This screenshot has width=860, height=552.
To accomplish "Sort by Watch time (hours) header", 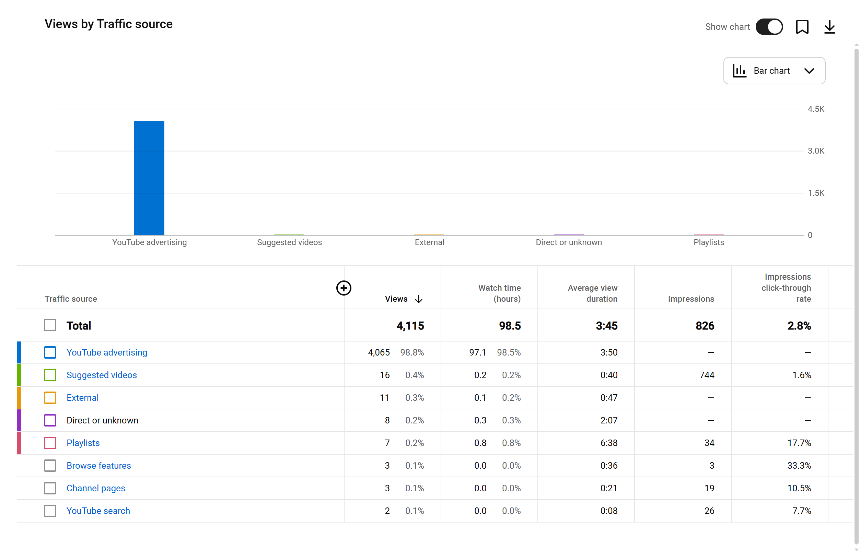I will 499,293.
